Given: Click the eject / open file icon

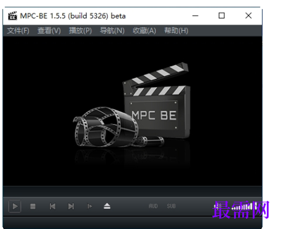Looking at the screenshot, I should click(x=107, y=206).
